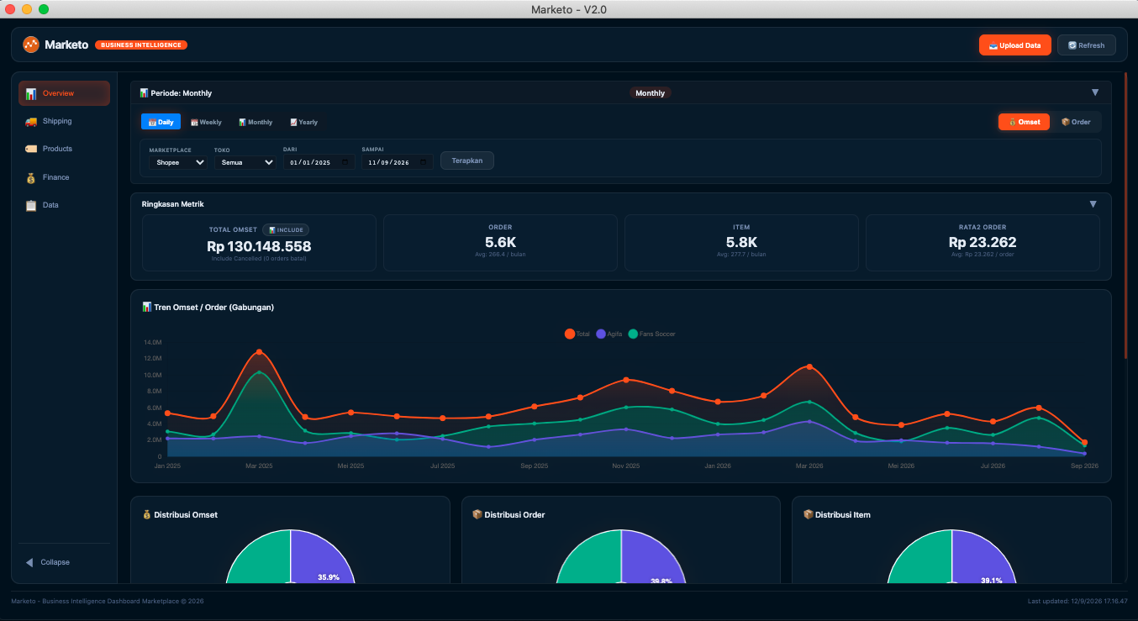Switch to the Weekly period tab

click(206, 122)
